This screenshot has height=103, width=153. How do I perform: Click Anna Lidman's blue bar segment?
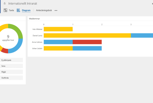[58, 42]
